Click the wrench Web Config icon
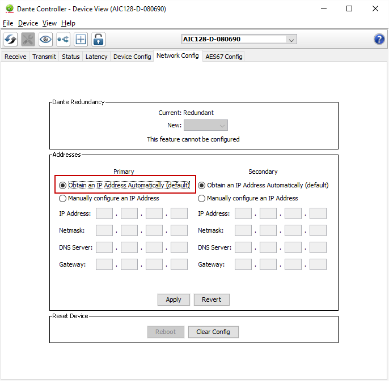The height and width of the screenshot is (381, 389). coord(28,40)
